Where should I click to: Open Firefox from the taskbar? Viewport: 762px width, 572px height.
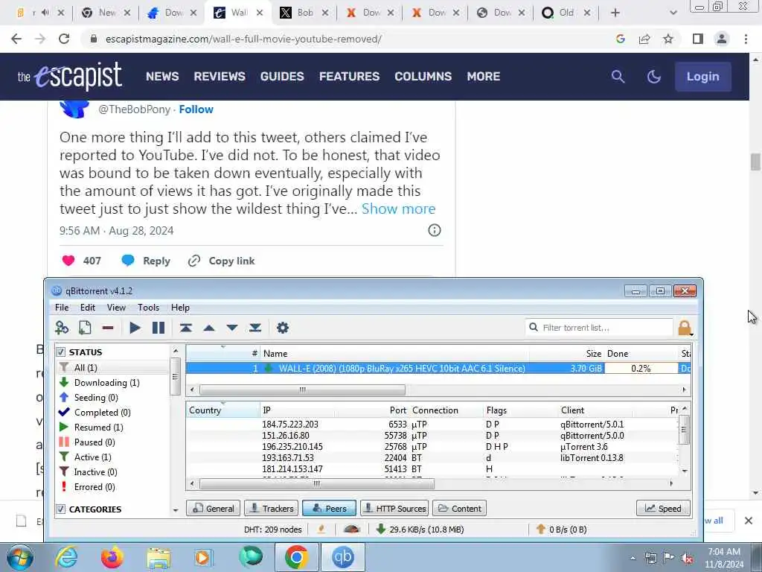tap(112, 557)
